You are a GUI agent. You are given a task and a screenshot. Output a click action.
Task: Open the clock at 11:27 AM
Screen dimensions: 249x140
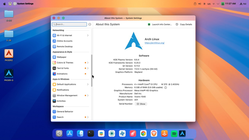[x=231, y=4]
